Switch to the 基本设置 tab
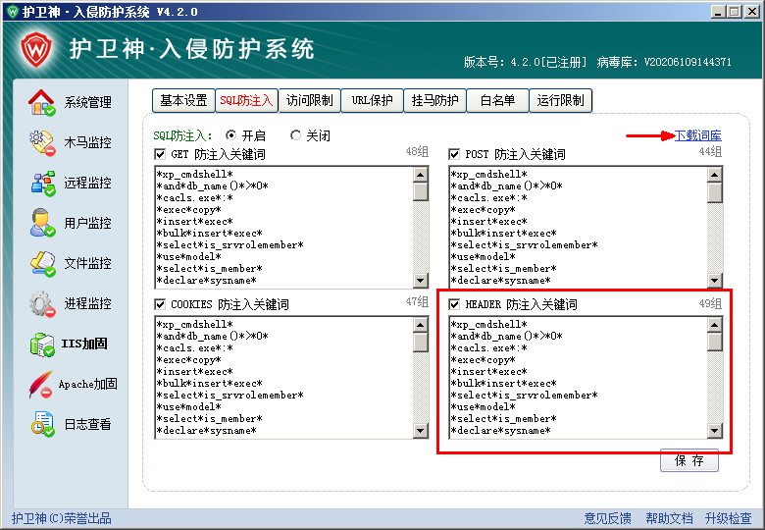The image size is (765, 530). click(x=183, y=100)
